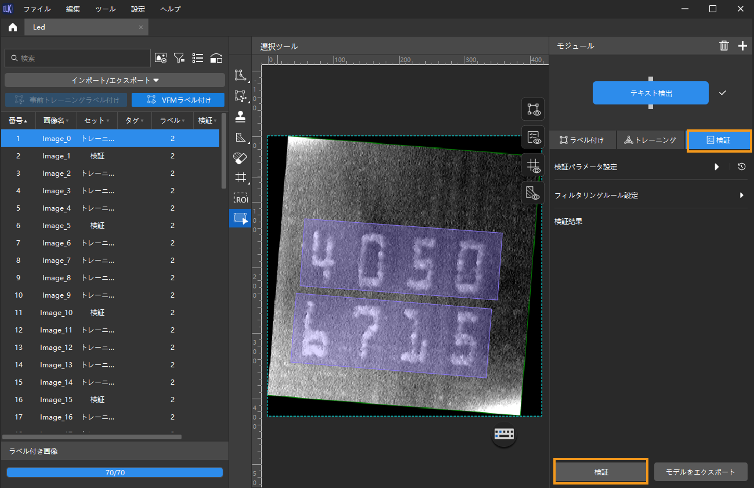Screen dimensions: 754x488
Task: Select the upper 4050 text label region
Action: pos(401,259)
